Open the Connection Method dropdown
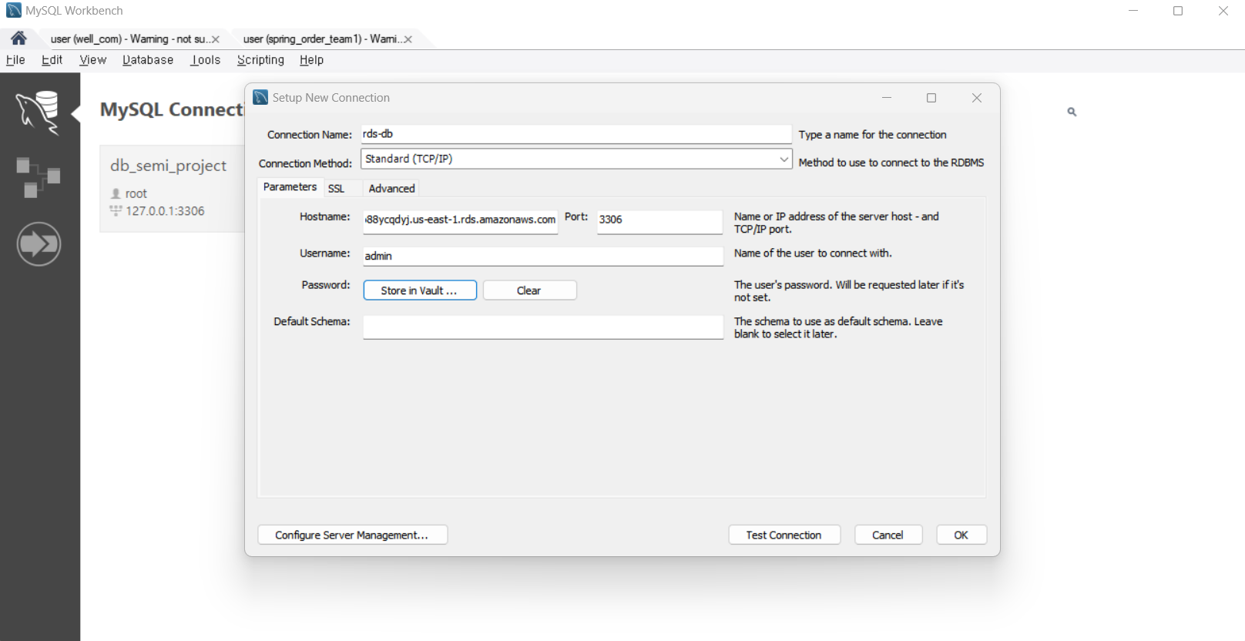 tap(576, 159)
